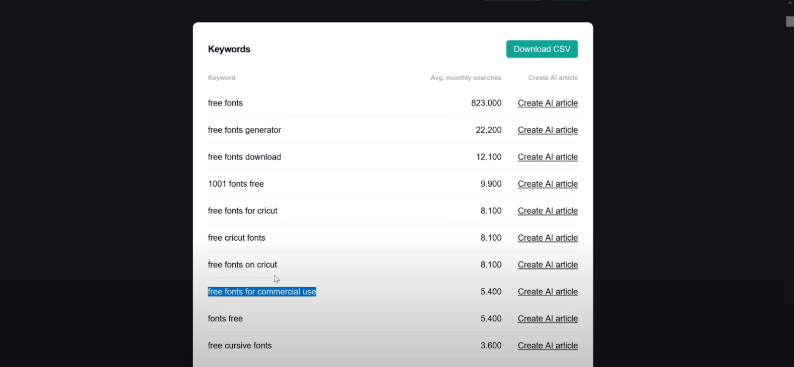Screen dimensions: 794x367
Task: Click the 'Avg. monthly searches' column header
Action: click(x=465, y=78)
